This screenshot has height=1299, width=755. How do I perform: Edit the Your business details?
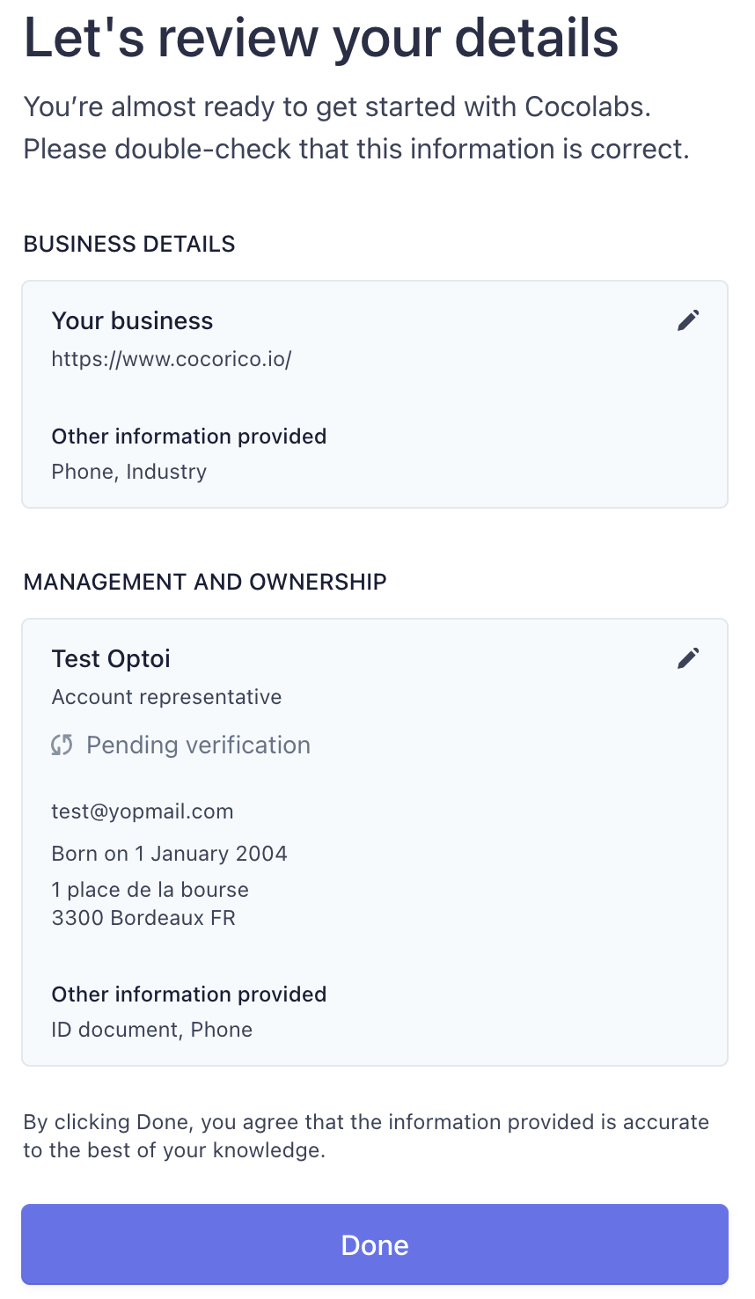688,320
